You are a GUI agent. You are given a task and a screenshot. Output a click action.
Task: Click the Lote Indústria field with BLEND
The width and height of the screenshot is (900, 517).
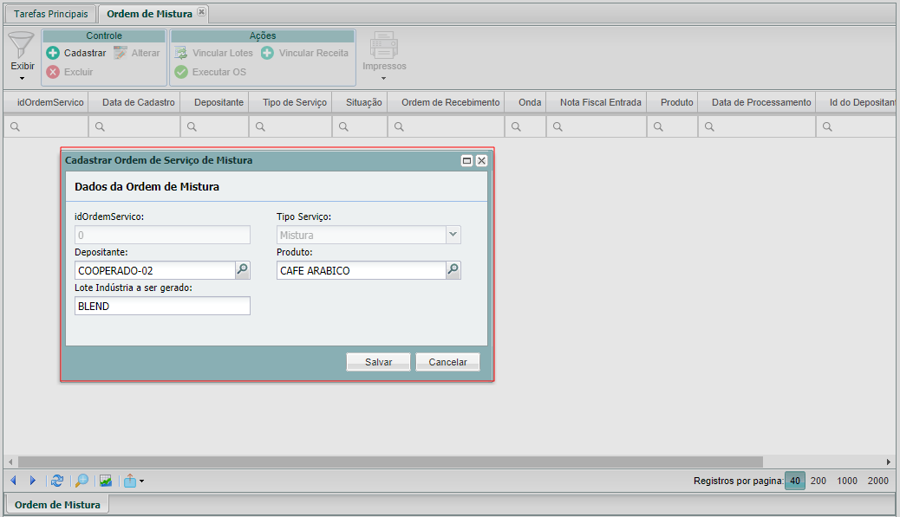point(162,306)
